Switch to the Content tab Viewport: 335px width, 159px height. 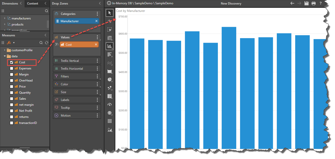click(33, 4)
